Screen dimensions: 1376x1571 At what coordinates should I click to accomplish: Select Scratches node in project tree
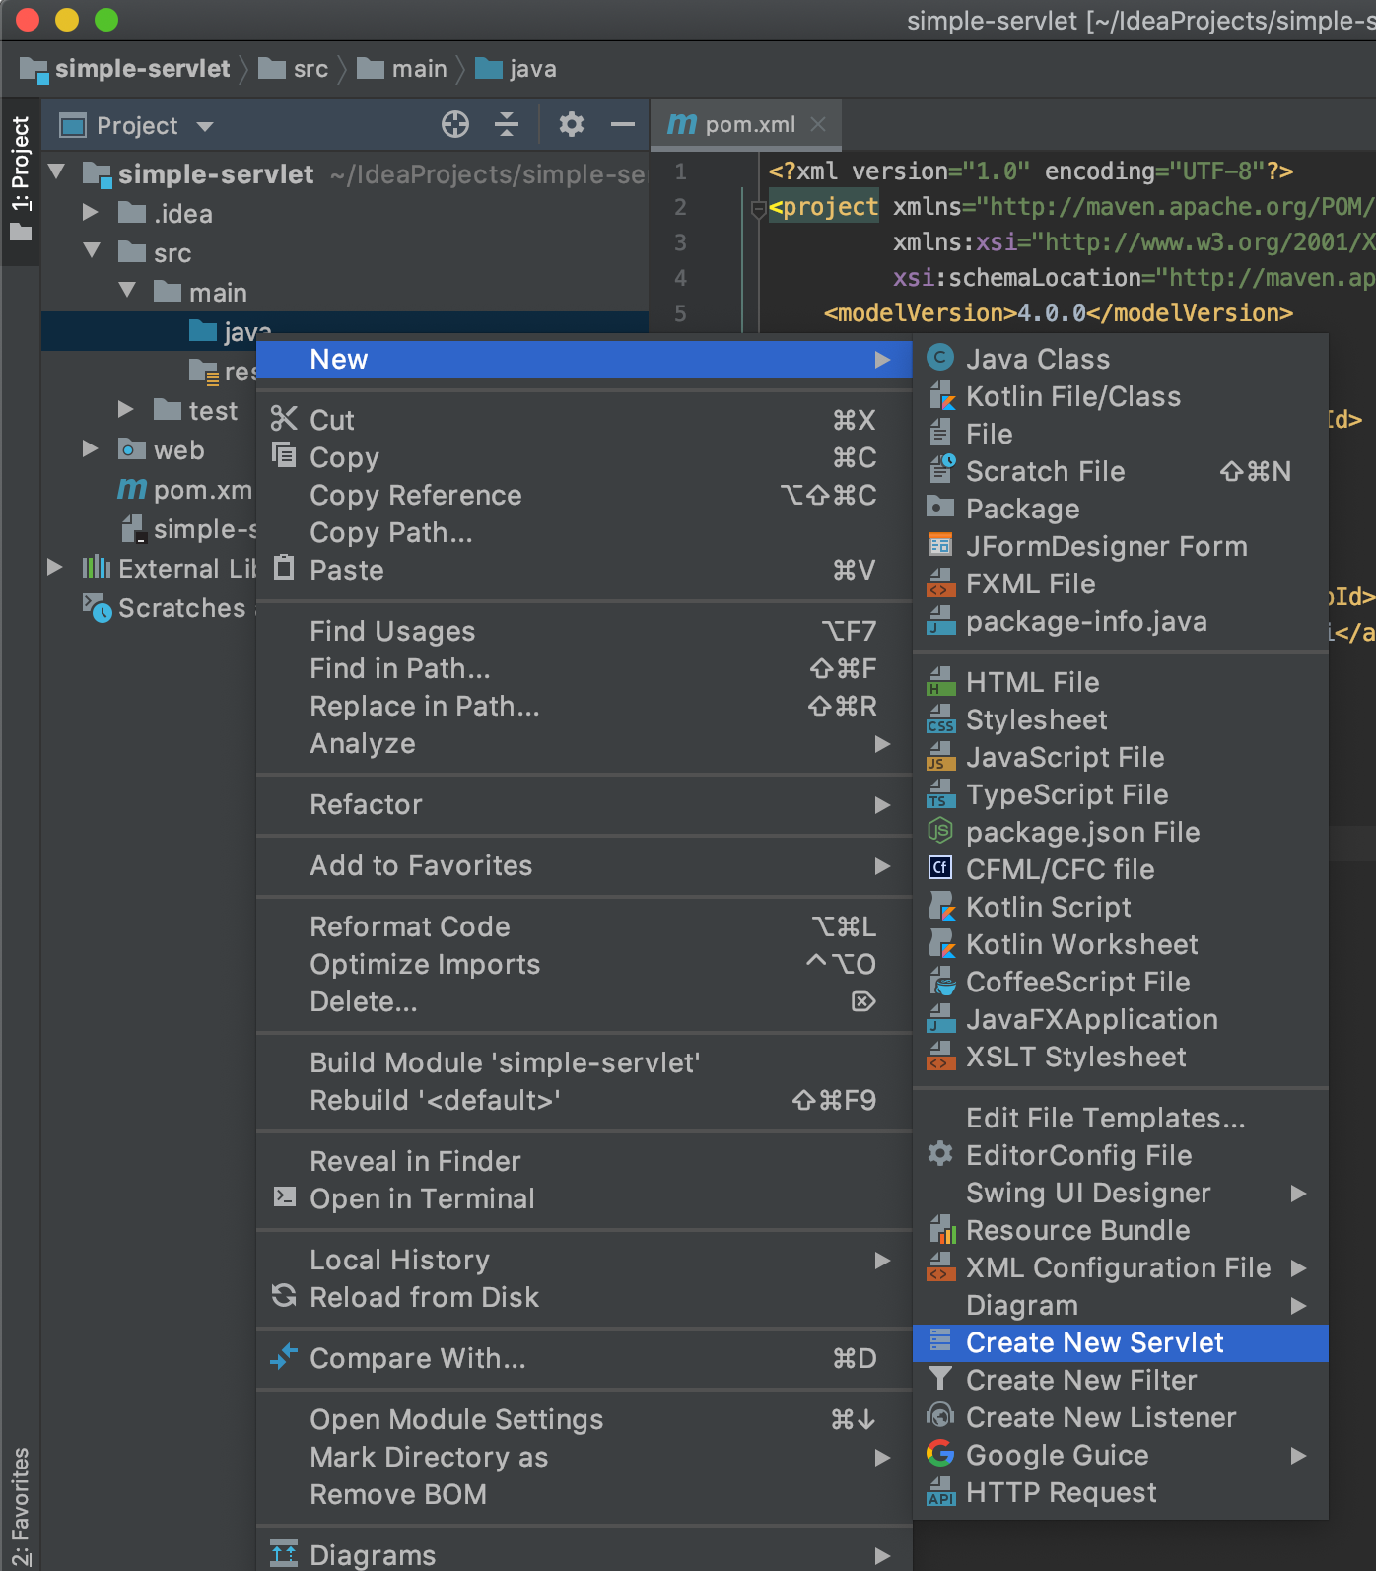[170, 607]
